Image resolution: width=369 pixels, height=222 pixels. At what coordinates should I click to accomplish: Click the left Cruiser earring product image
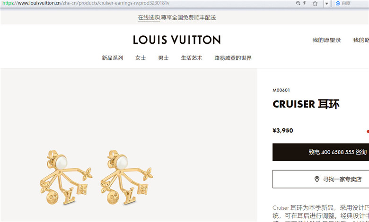tap(66, 178)
